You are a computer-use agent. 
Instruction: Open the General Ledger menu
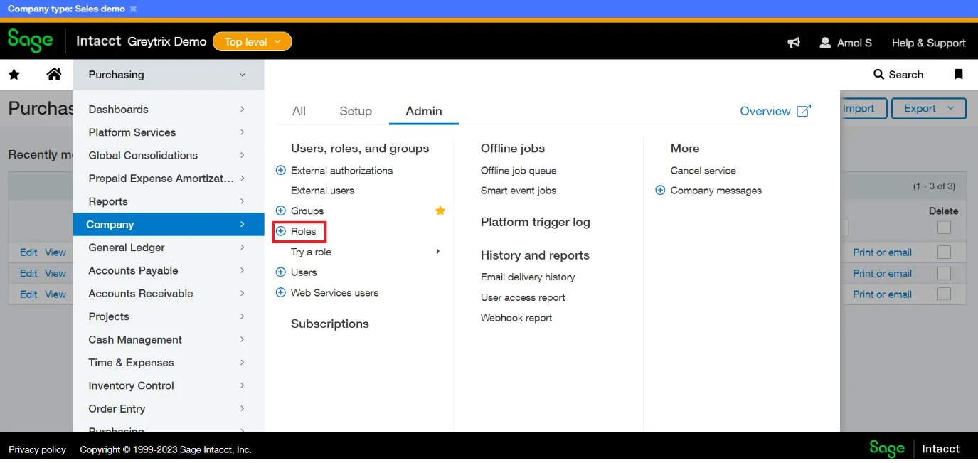tap(169, 248)
